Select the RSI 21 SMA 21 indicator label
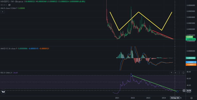Viewport: 197px width, 100px height. tap(6, 73)
